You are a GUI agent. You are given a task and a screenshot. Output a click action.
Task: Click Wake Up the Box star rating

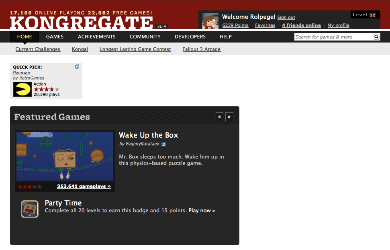point(30,187)
